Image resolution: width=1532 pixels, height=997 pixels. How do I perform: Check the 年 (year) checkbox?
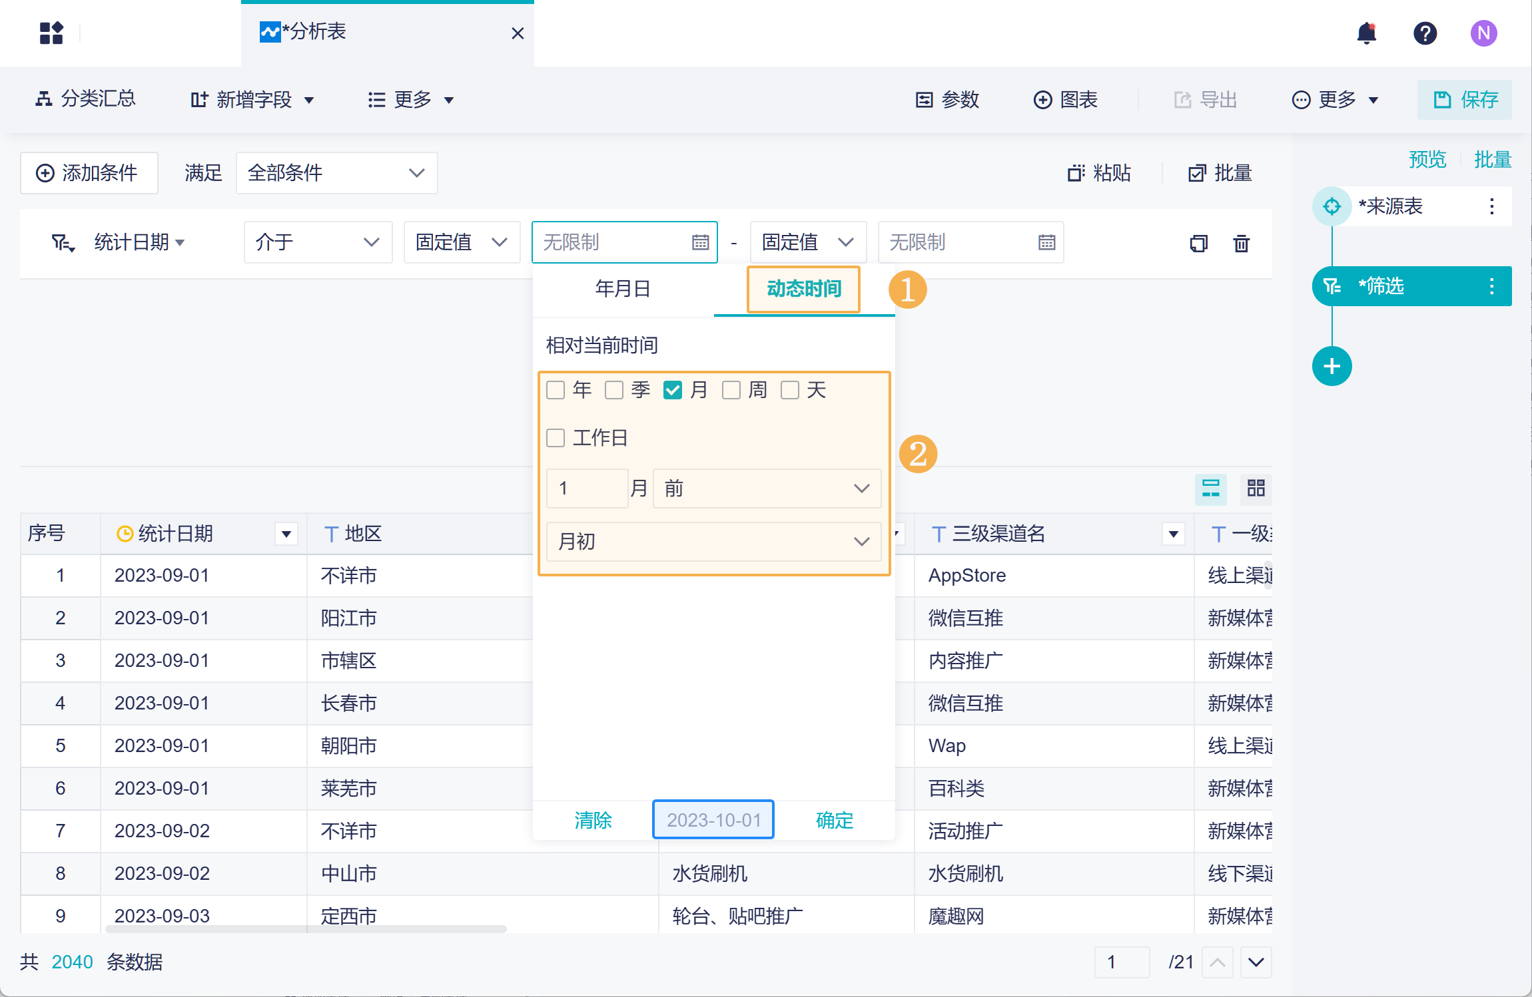[x=556, y=390]
